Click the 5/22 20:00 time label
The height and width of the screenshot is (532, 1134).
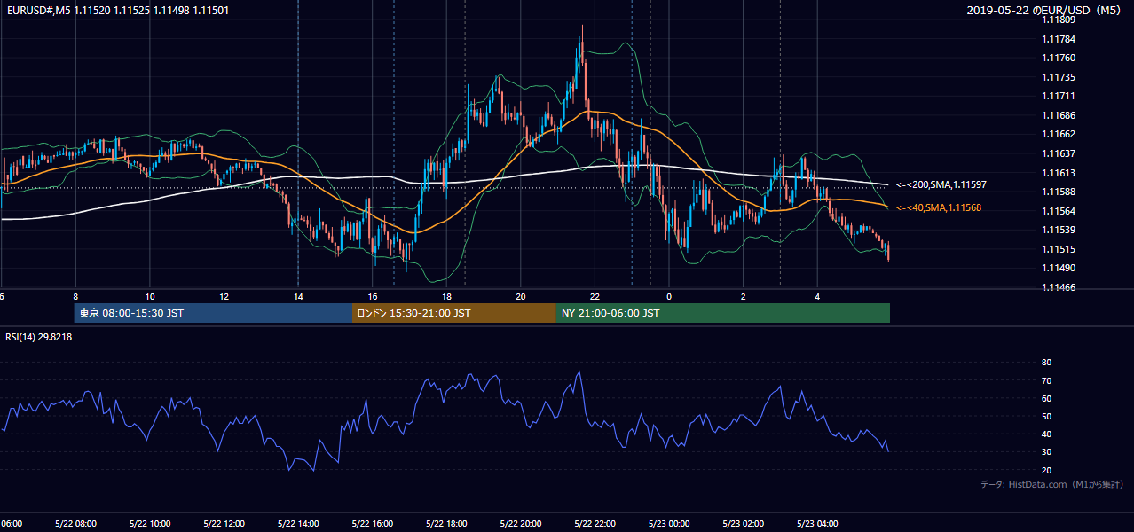[x=521, y=523]
